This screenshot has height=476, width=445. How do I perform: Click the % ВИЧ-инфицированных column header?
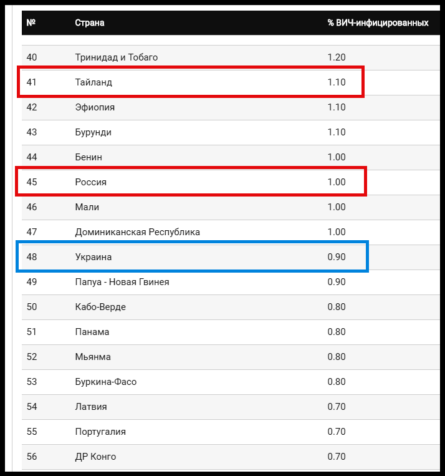[378, 22]
